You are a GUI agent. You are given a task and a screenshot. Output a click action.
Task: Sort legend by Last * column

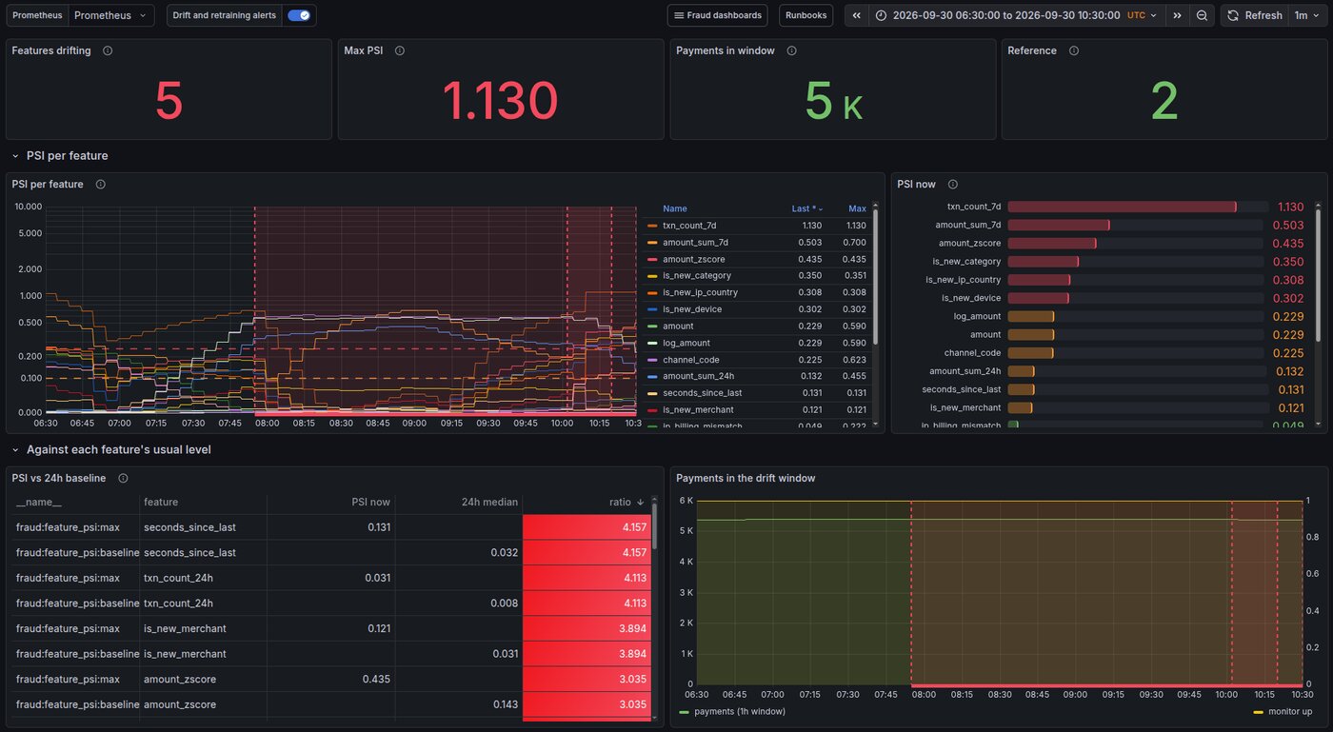807,208
